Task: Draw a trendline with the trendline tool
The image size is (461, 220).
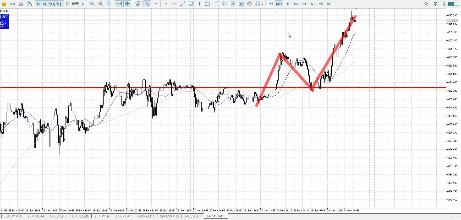Action: click(183, 4)
